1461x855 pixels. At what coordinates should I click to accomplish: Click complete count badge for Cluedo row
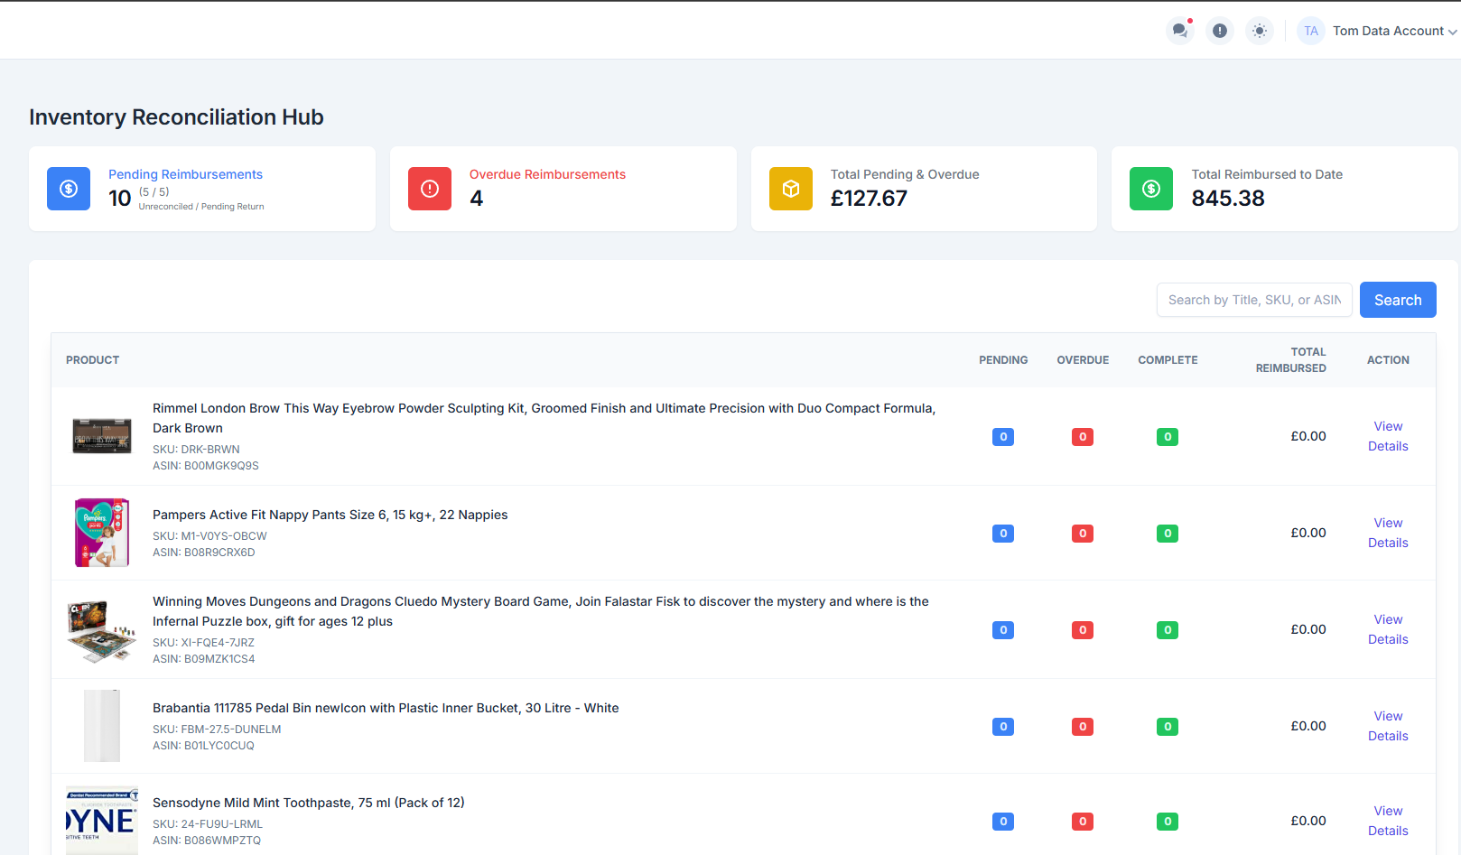(1168, 630)
